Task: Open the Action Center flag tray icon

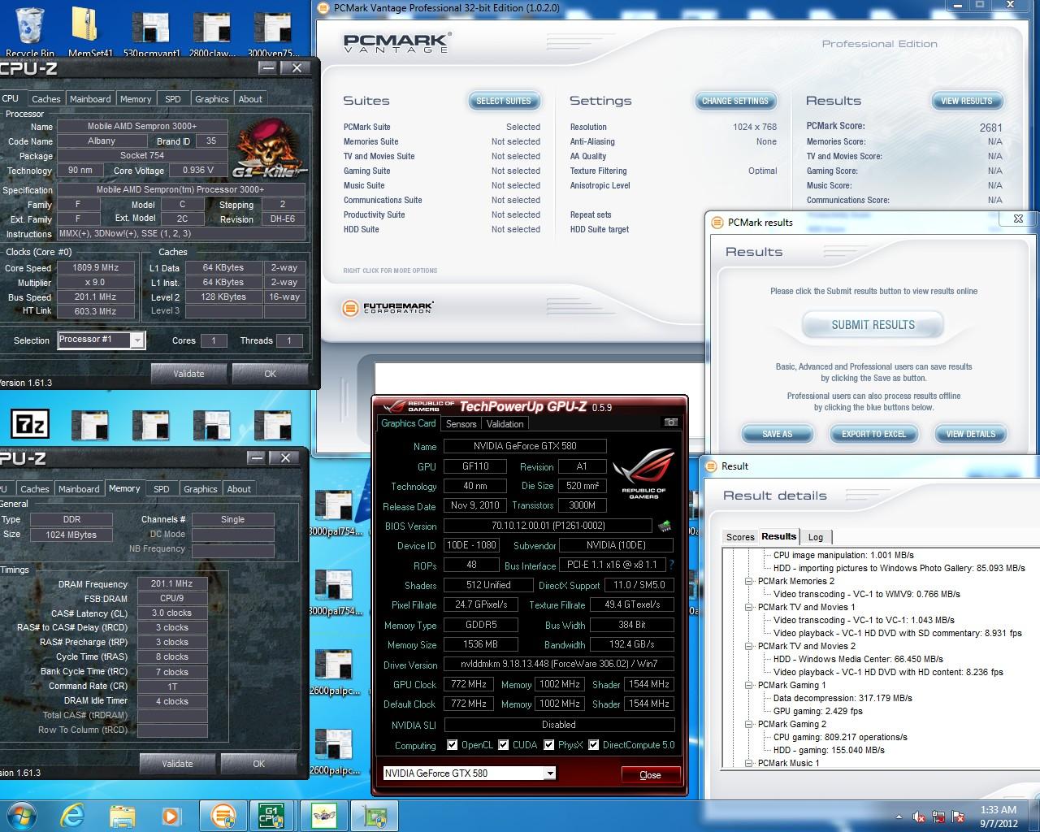Action: pos(957,817)
